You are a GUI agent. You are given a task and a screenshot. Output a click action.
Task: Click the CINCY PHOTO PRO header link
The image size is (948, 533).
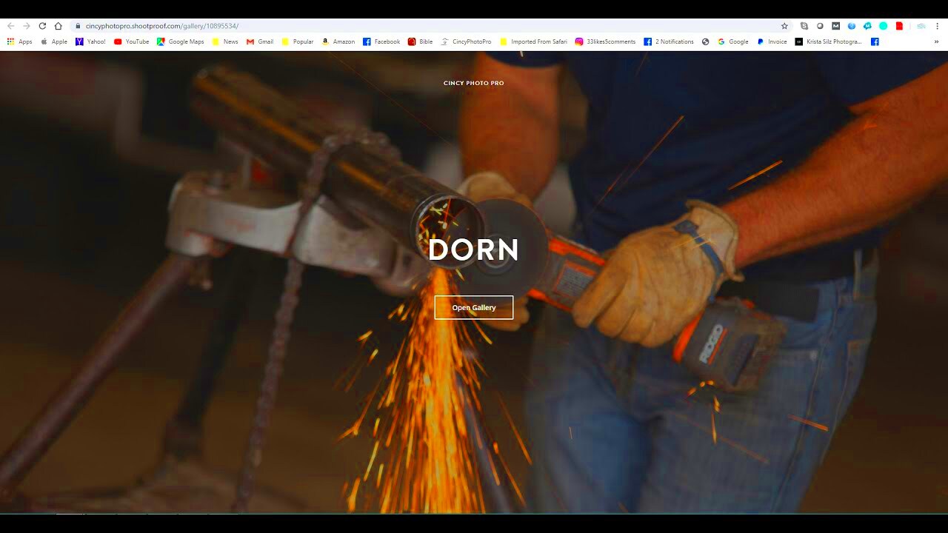473,83
